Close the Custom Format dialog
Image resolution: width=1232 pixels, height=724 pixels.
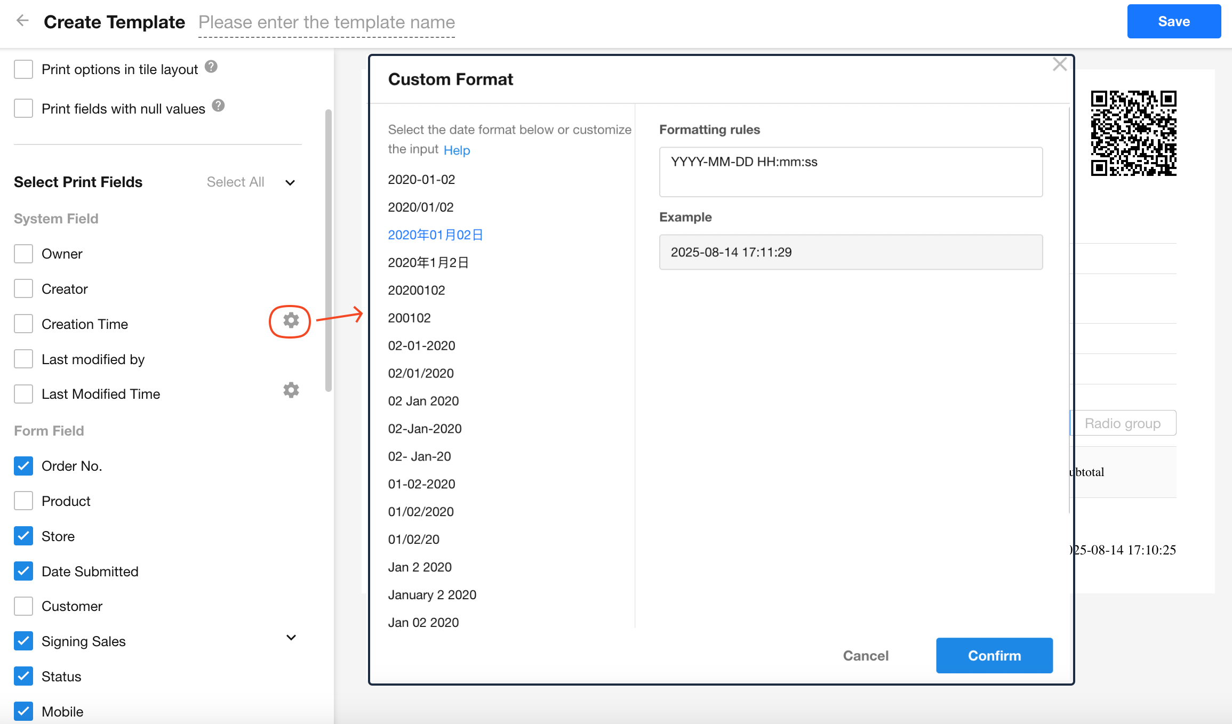point(1059,65)
